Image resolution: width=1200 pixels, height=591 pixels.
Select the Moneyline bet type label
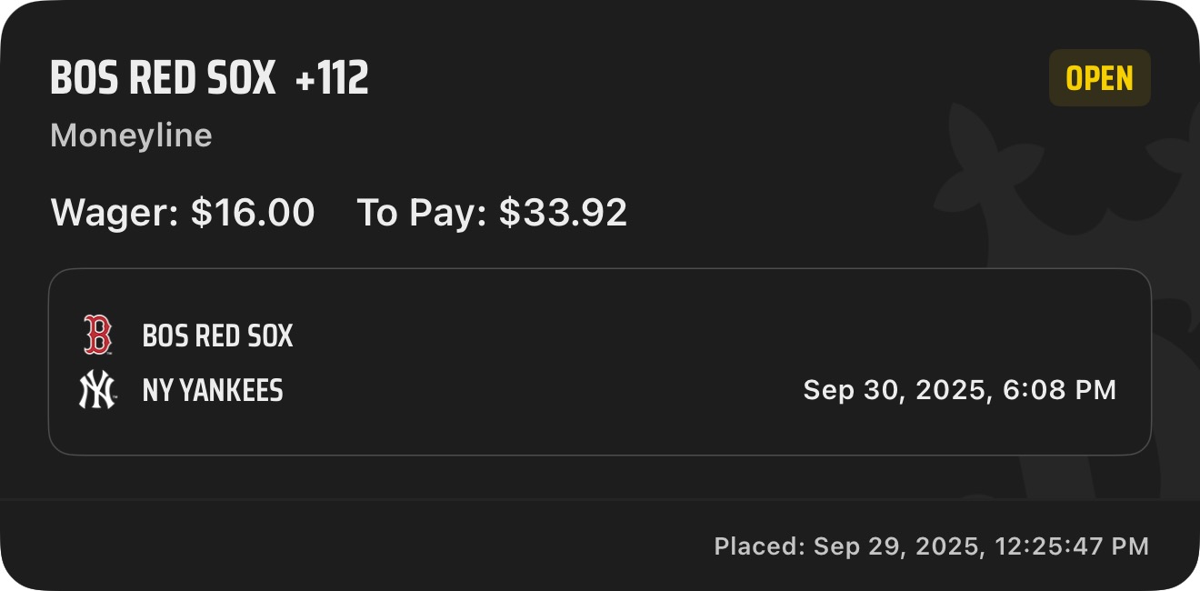coord(131,135)
